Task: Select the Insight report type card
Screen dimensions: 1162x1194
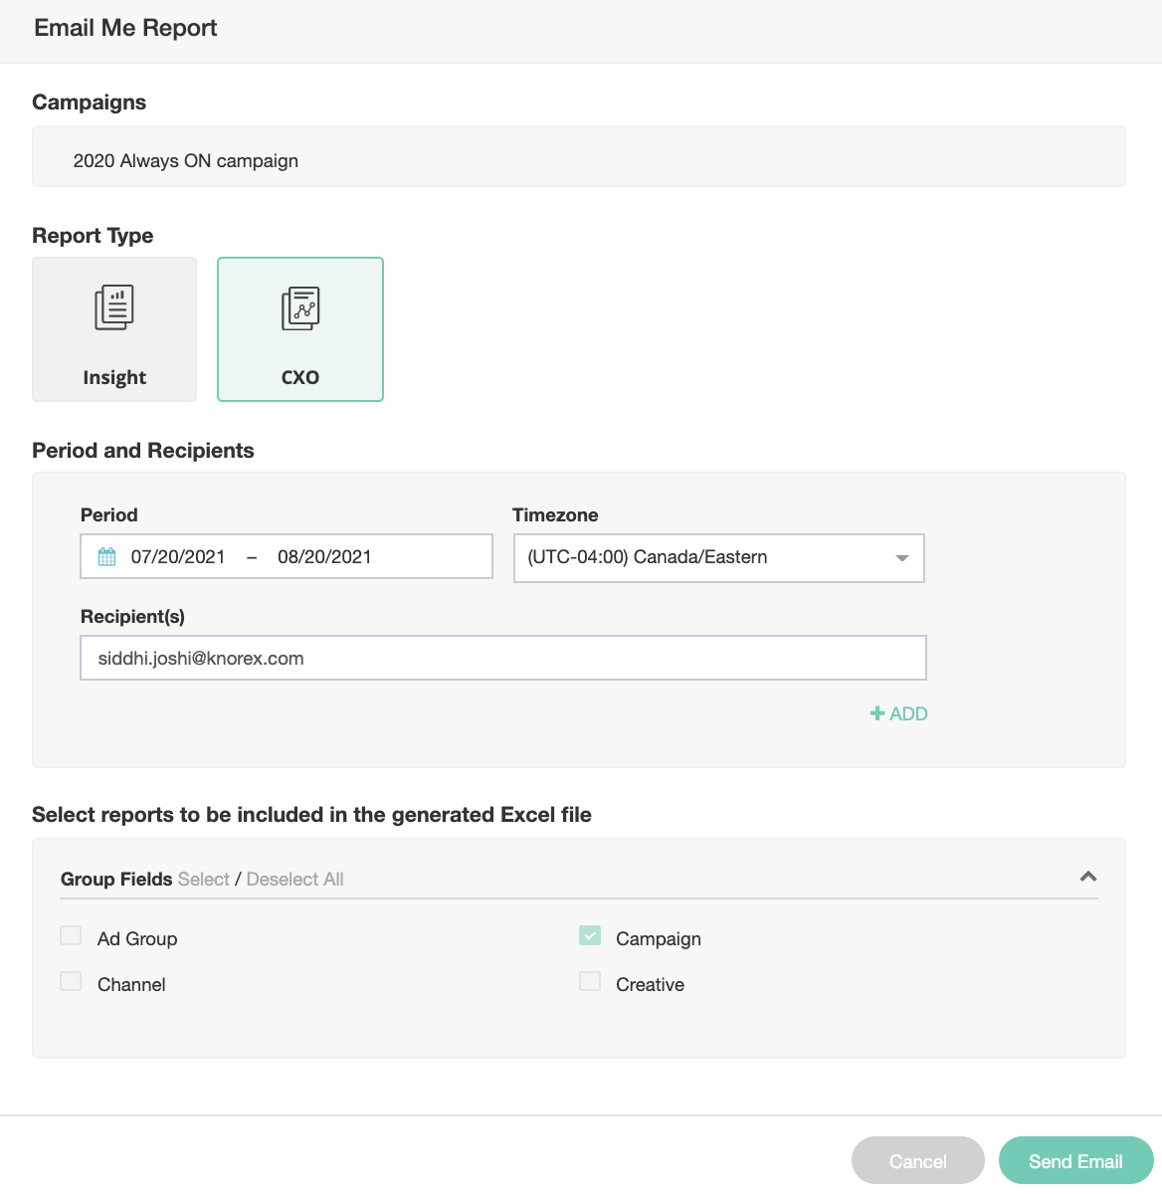Action: (x=114, y=330)
